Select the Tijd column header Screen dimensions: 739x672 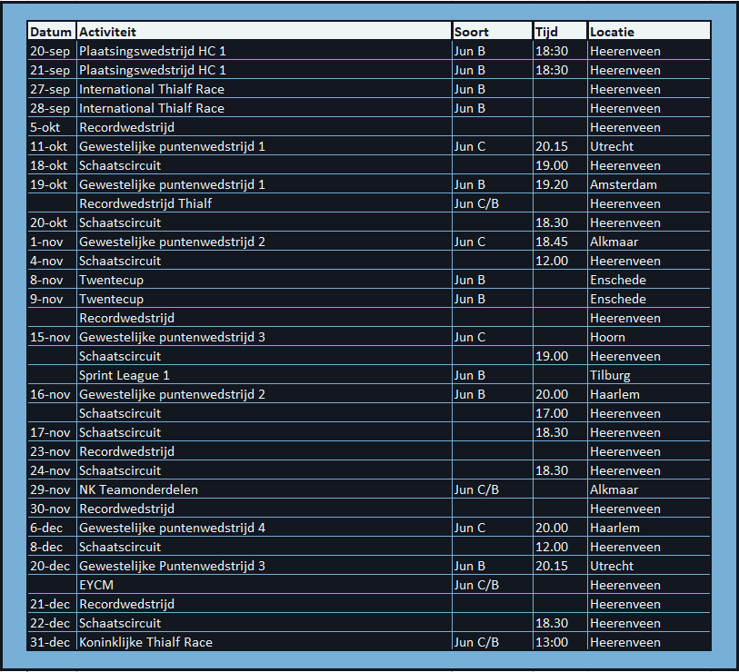548,32
